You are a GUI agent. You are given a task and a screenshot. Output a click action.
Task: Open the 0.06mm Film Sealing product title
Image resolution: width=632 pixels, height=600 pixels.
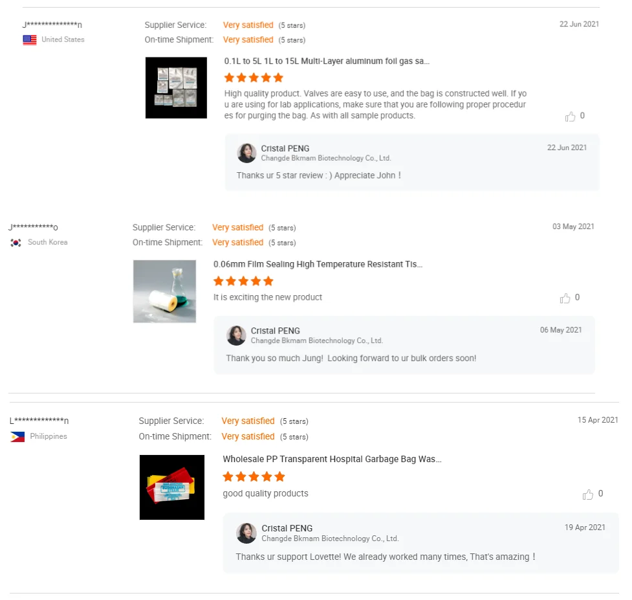[x=318, y=265]
